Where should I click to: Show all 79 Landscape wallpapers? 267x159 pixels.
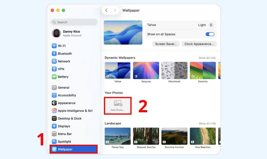207,124
